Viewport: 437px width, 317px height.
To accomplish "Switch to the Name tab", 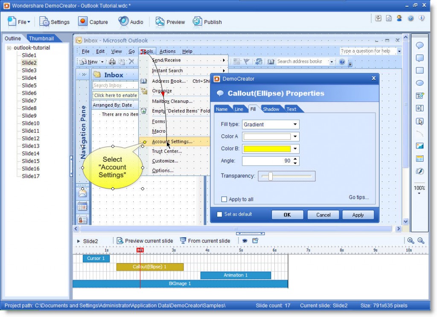I will point(221,109).
